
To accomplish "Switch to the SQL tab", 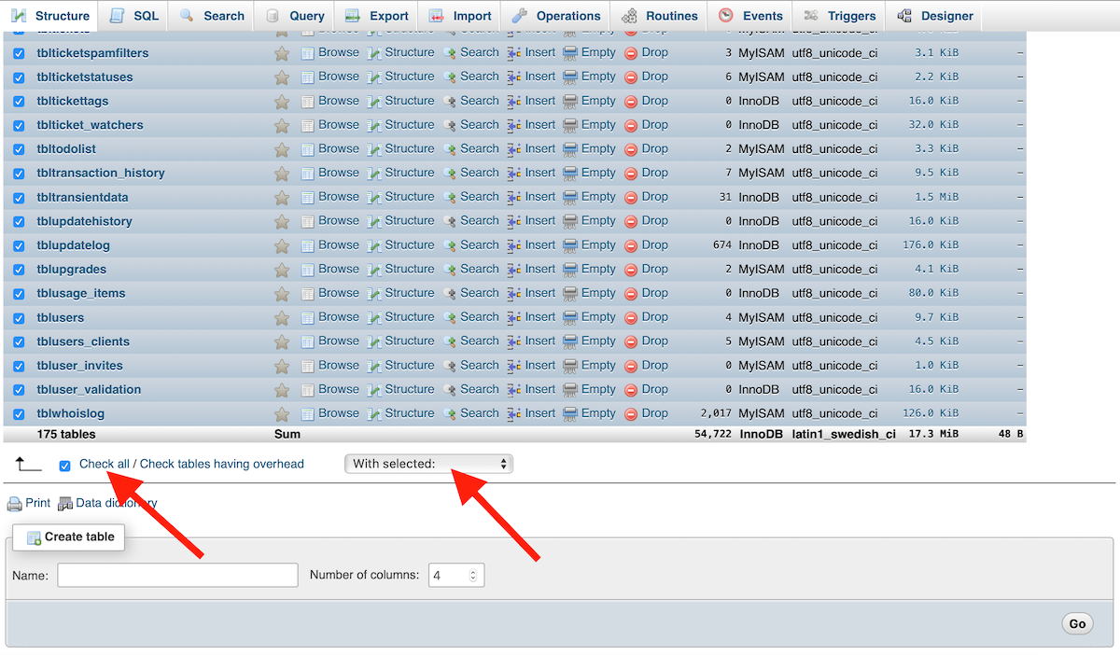I will pos(133,16).
